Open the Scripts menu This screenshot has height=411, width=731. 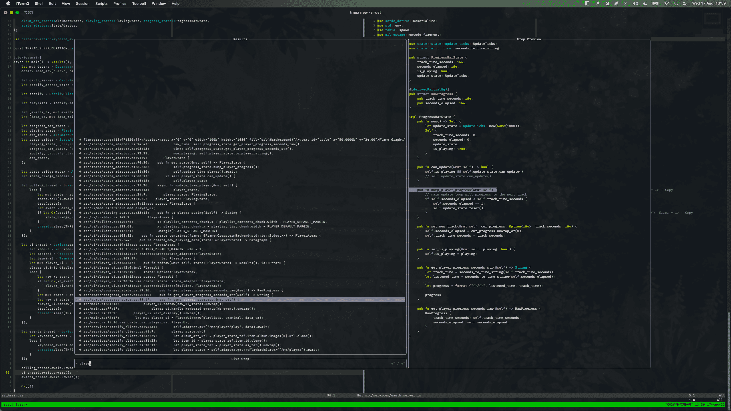101,3
